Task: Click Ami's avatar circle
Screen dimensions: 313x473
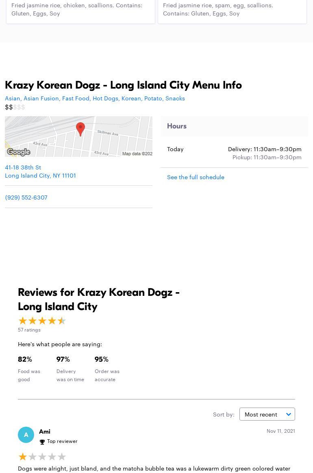Action: click(26, 435)
